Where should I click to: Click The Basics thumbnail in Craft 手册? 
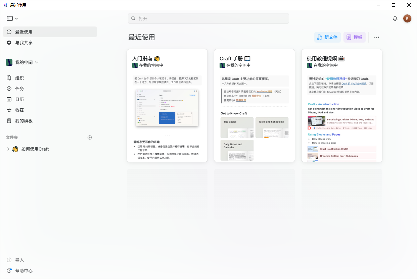(237, 127)
